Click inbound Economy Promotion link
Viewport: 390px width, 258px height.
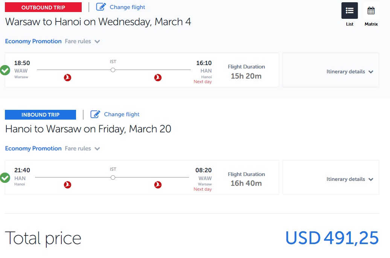33,149
